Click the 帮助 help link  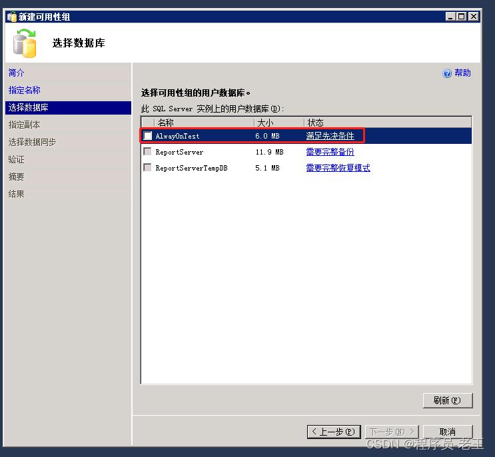point(462,73)
